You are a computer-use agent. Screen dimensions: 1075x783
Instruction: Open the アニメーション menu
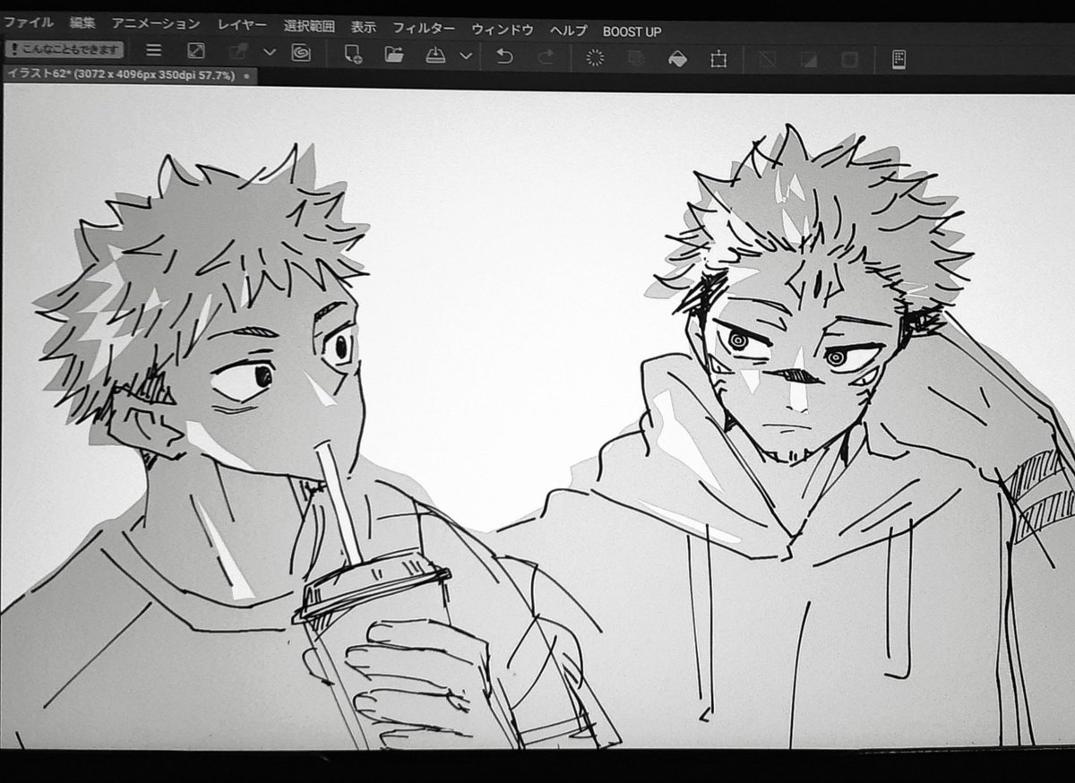155,23
